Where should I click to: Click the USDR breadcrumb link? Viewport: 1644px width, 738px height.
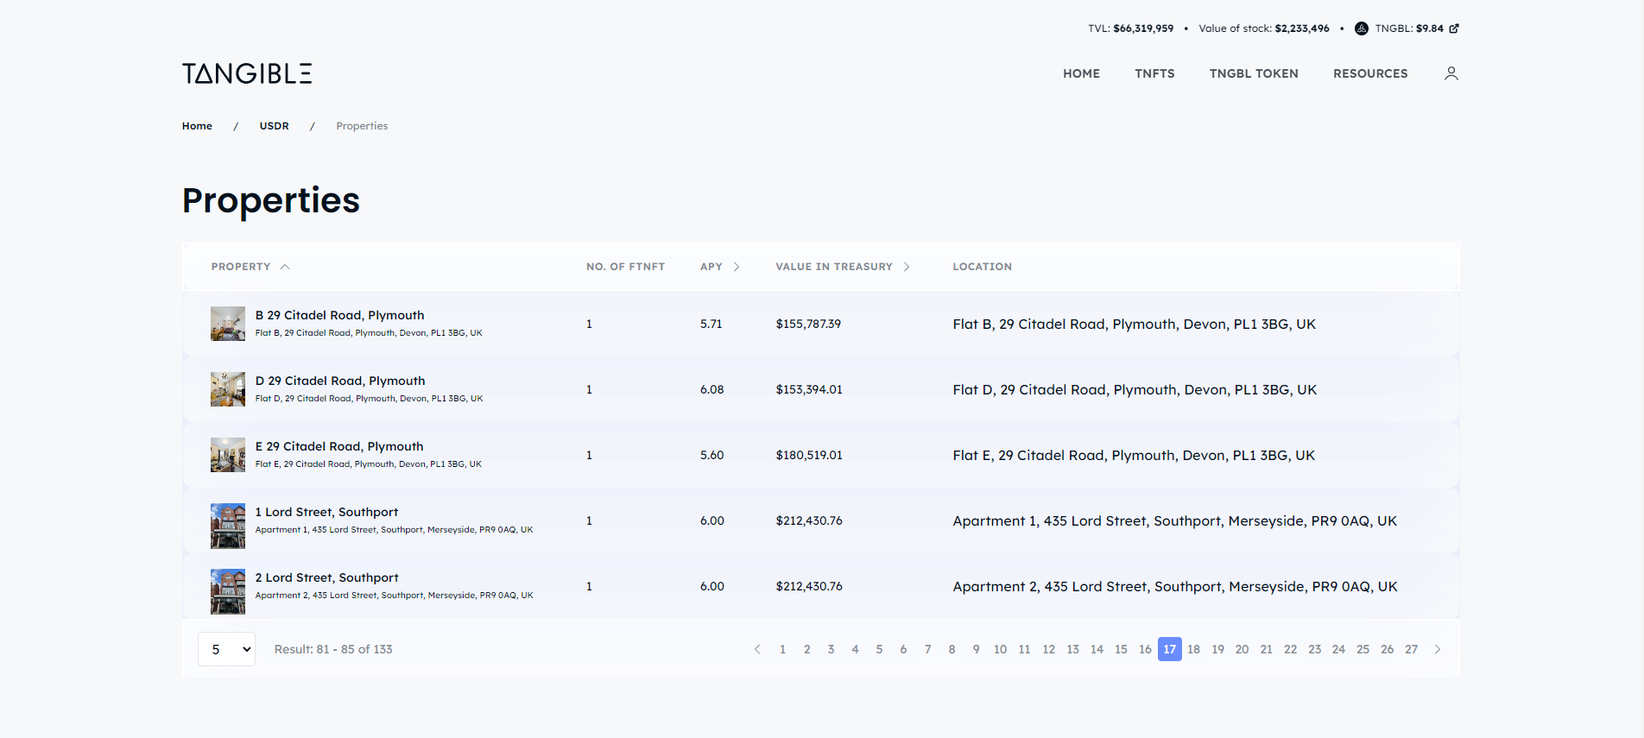point(274,126)
